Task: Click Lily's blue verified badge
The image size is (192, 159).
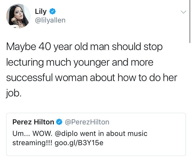Action: [52, 11]
